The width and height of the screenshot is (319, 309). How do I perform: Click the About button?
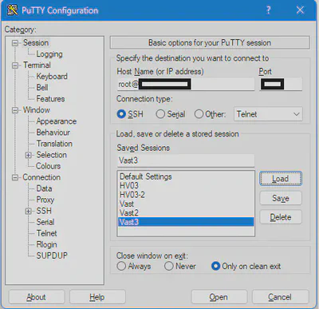coord(37,297)
